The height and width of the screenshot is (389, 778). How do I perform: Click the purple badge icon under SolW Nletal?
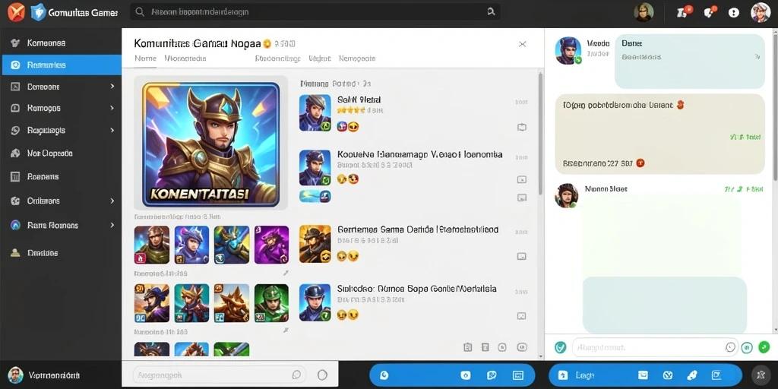pyautogui.click(x=342, y=127)
